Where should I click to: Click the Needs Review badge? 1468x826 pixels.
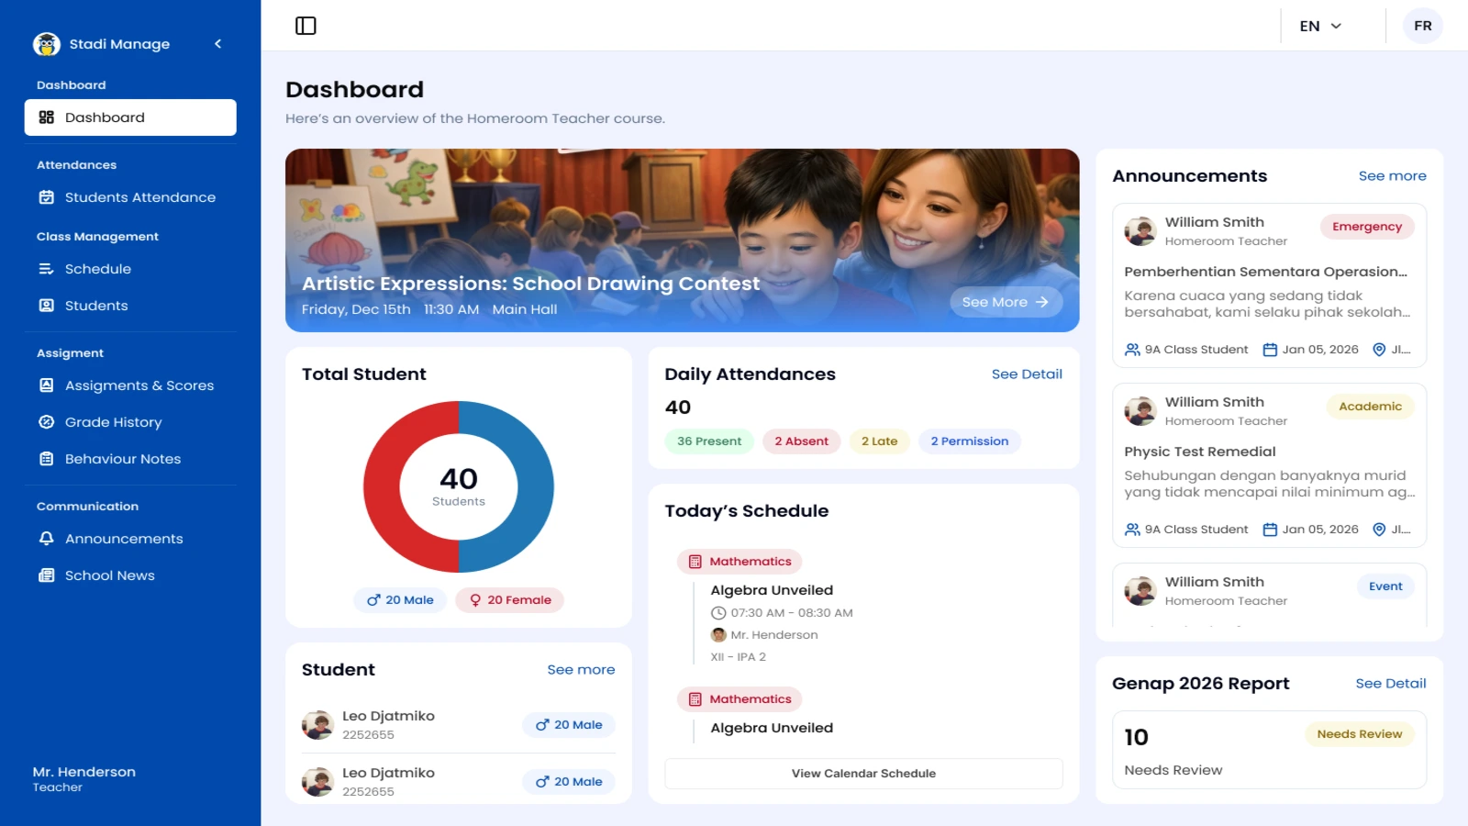pyautogui.click(x=1360, y=734)
